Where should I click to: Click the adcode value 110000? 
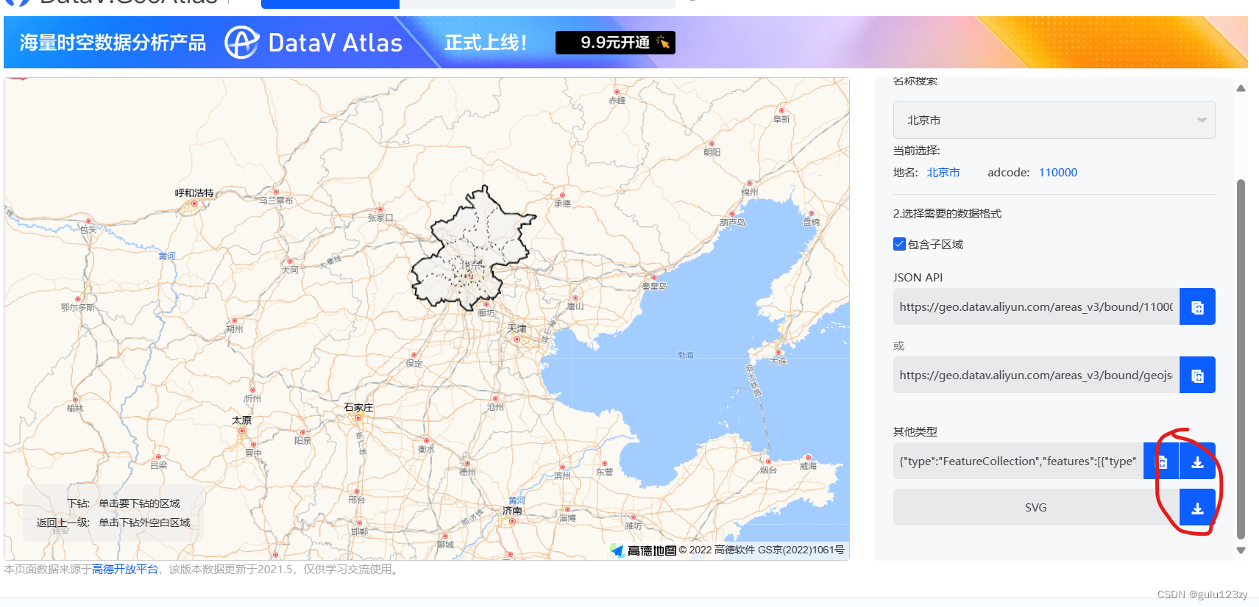(x=1058, y=173)
